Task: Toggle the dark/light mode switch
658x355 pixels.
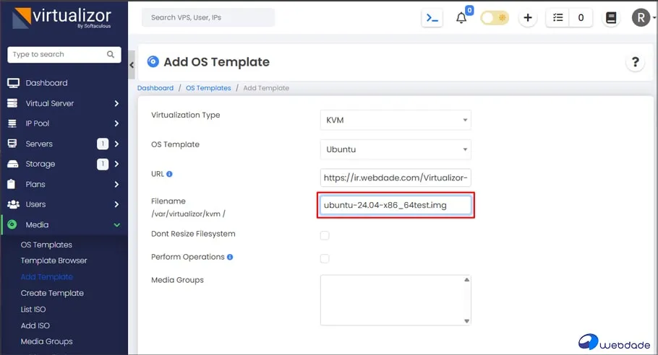Action: point(495,18)
